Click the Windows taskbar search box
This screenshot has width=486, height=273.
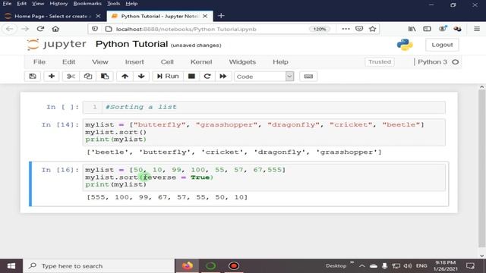coord(99,266)
